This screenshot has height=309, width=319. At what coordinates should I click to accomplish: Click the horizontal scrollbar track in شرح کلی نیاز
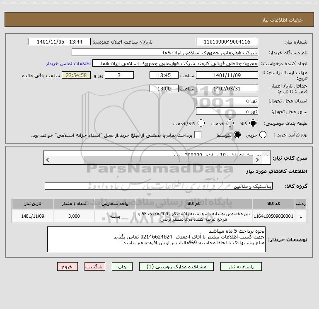(169, 160)
